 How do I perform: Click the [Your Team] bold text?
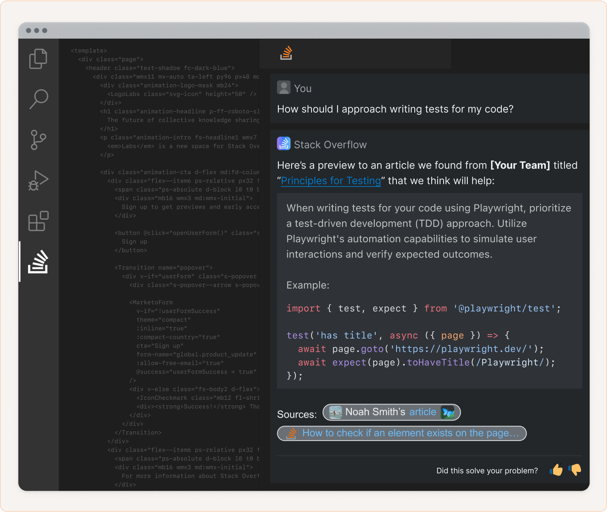click(520, 165)
